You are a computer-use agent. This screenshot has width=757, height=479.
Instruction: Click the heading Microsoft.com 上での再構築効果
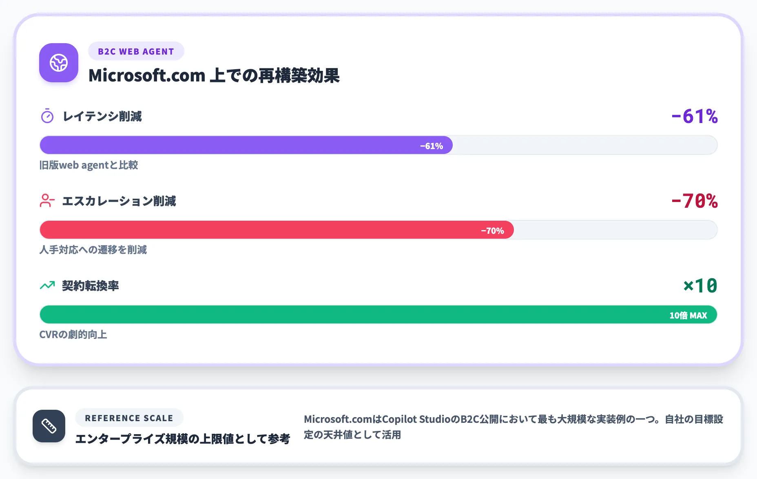coord(214,75)
